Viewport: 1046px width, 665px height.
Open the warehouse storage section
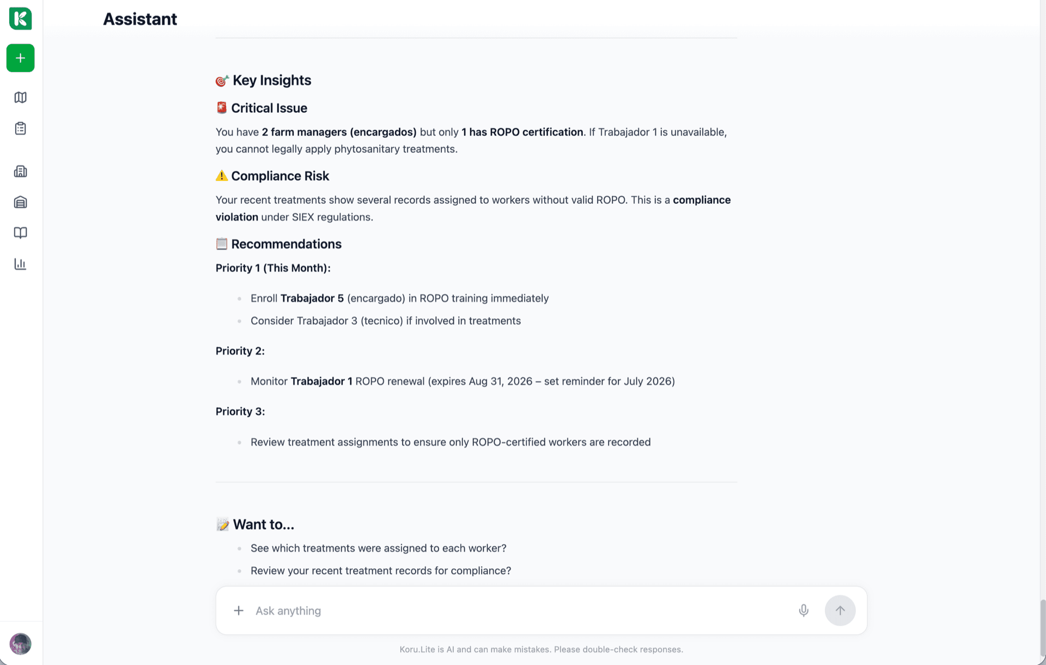coord(20,202)
